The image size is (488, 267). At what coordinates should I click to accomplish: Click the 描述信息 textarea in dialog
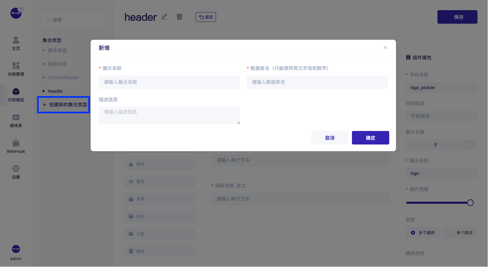169,115
